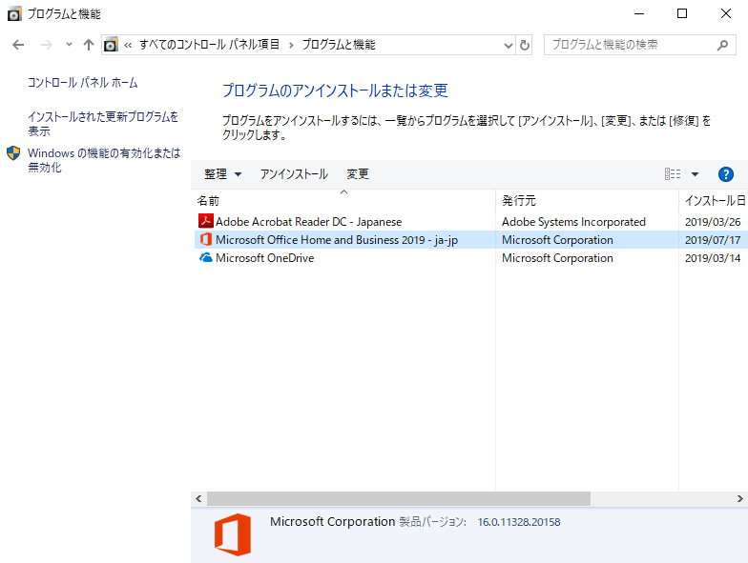748x563 pixels.
Task: Close the プログラムと機能 window
Action: coord(725,13)
